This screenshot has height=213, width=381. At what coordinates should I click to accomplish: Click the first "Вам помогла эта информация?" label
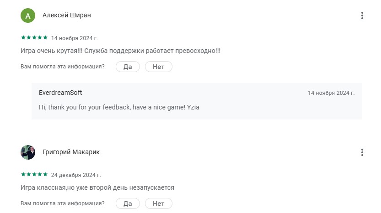63,67
